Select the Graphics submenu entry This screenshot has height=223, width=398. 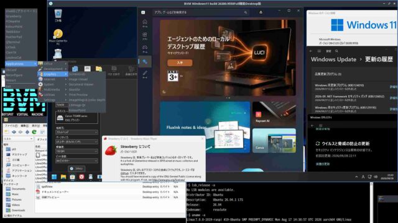pyautogui.click(x=52, y=74)
